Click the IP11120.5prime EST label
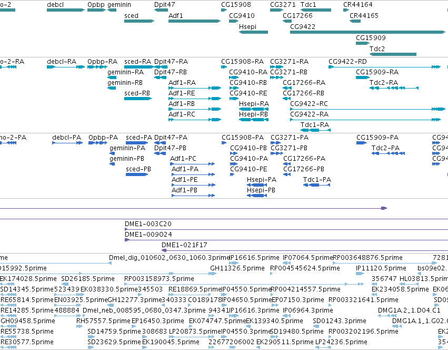This screenshot has width=448, height=350. pyautogui.click(x=381, y=268)
